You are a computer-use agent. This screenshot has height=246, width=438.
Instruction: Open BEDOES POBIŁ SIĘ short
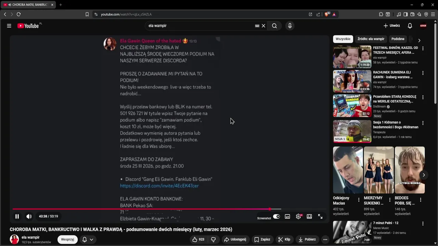(410, 170)
